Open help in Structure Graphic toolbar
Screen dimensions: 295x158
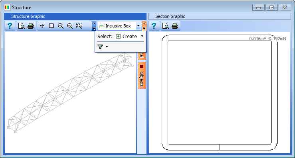pyautogui.click(x=10, y=26)
